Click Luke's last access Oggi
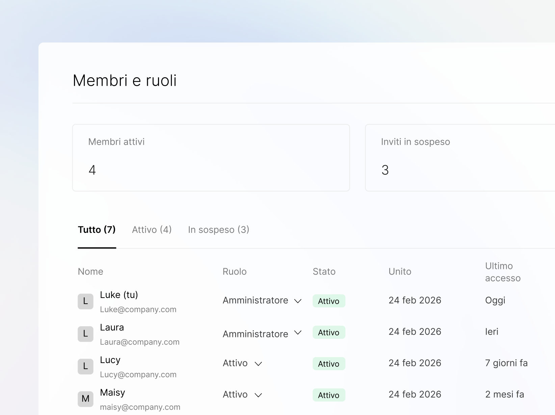555x415 pixels. coord(495,301)
